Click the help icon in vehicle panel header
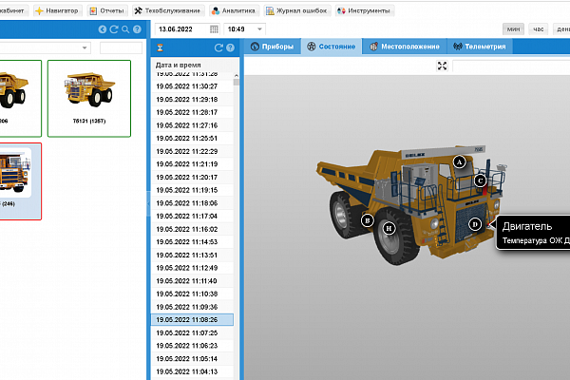Viewport: 570px width, 380px height. tap(137, 29)
